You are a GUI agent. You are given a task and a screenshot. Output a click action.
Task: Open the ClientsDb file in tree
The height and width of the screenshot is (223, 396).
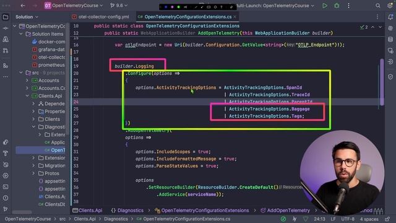52,204
